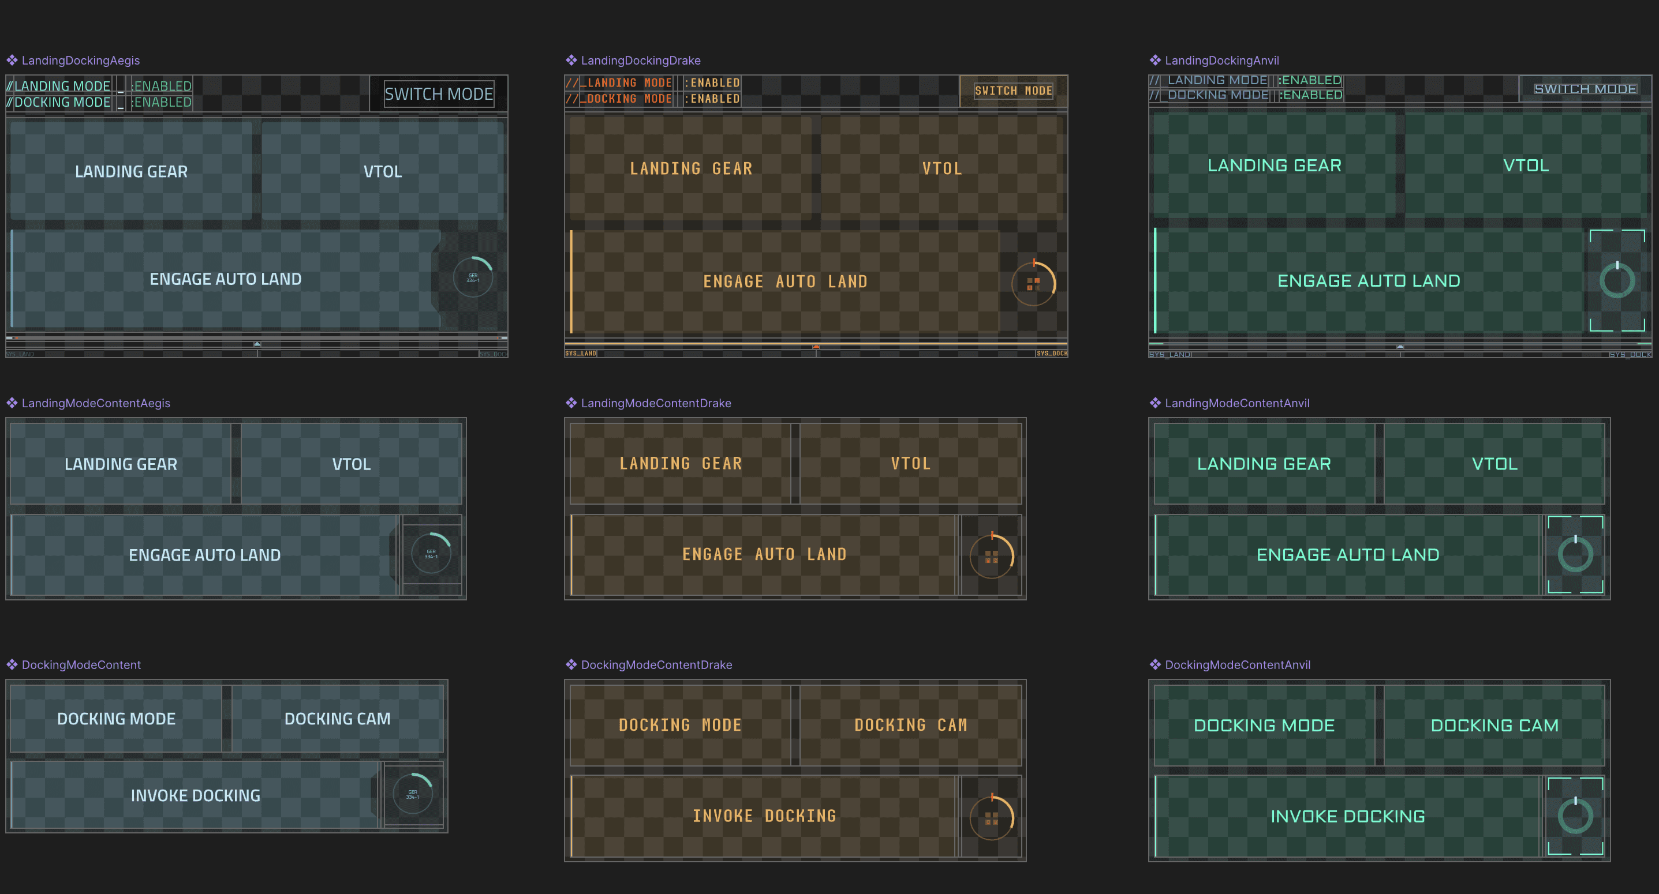The height and width of the screenshot is (894, 1659).
Task: Click circular gauge icon in LandingDockingAegis auto land
Action: point(473,277)
